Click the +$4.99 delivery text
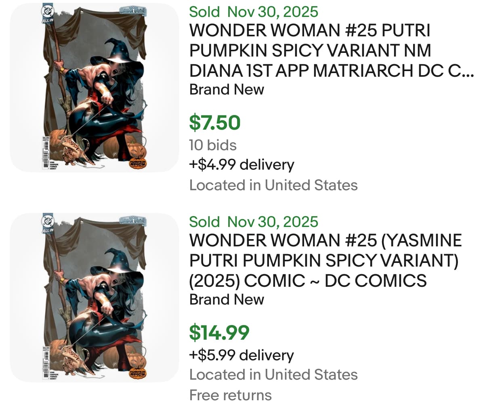Screen dimensions: 487x412 [x=241, y=165]
